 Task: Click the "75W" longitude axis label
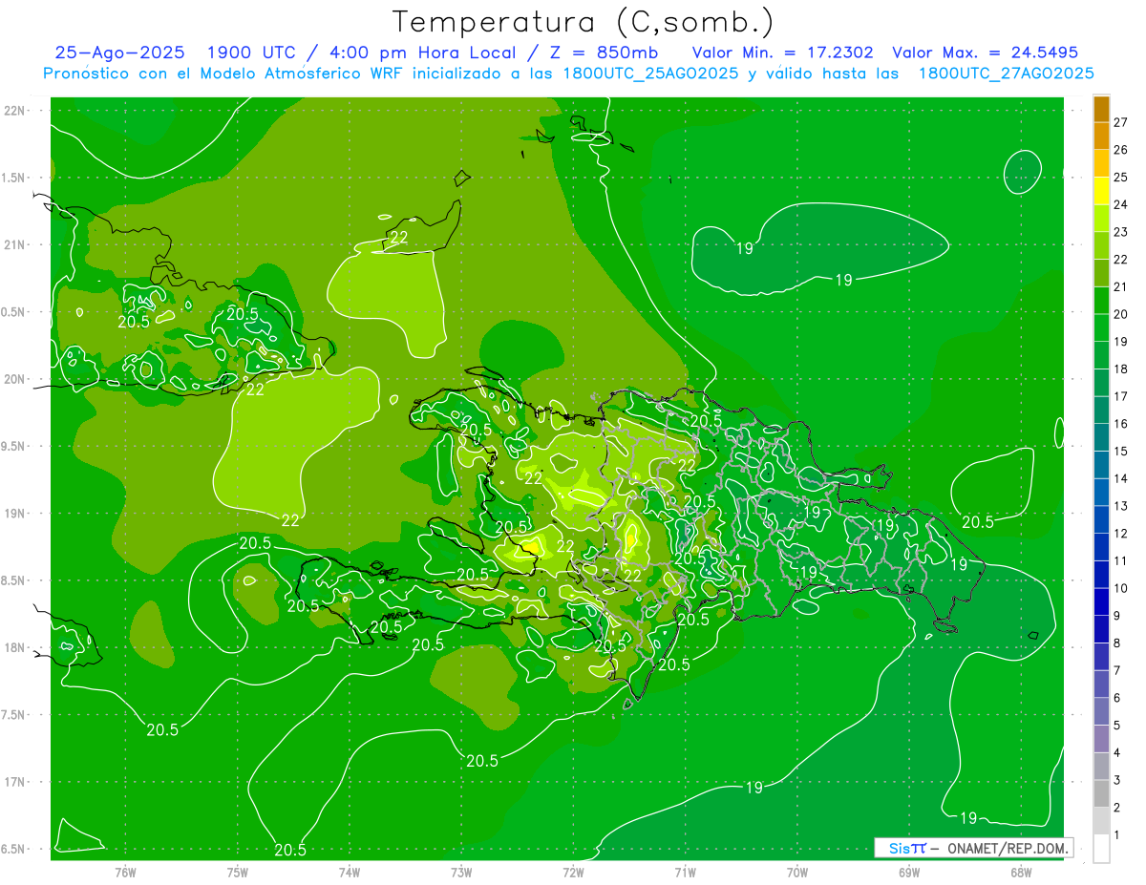238,873
